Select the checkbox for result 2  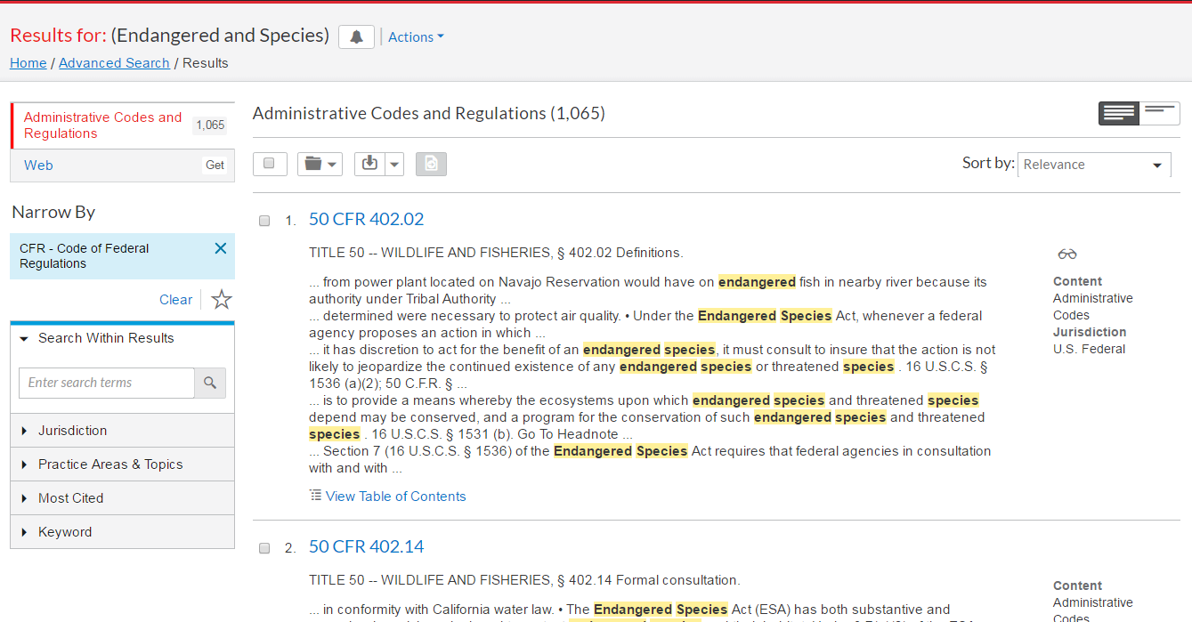coord(264,547)
